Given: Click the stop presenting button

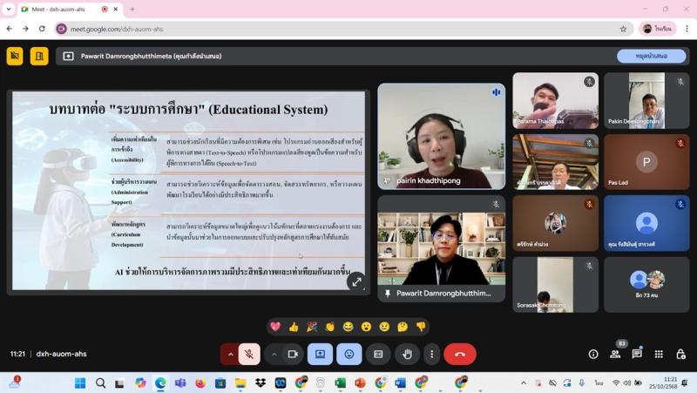Looking at the screenshot, I should [652, 56].
